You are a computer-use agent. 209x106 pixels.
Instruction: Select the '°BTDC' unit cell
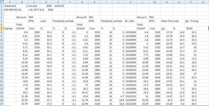pos(191,28)
